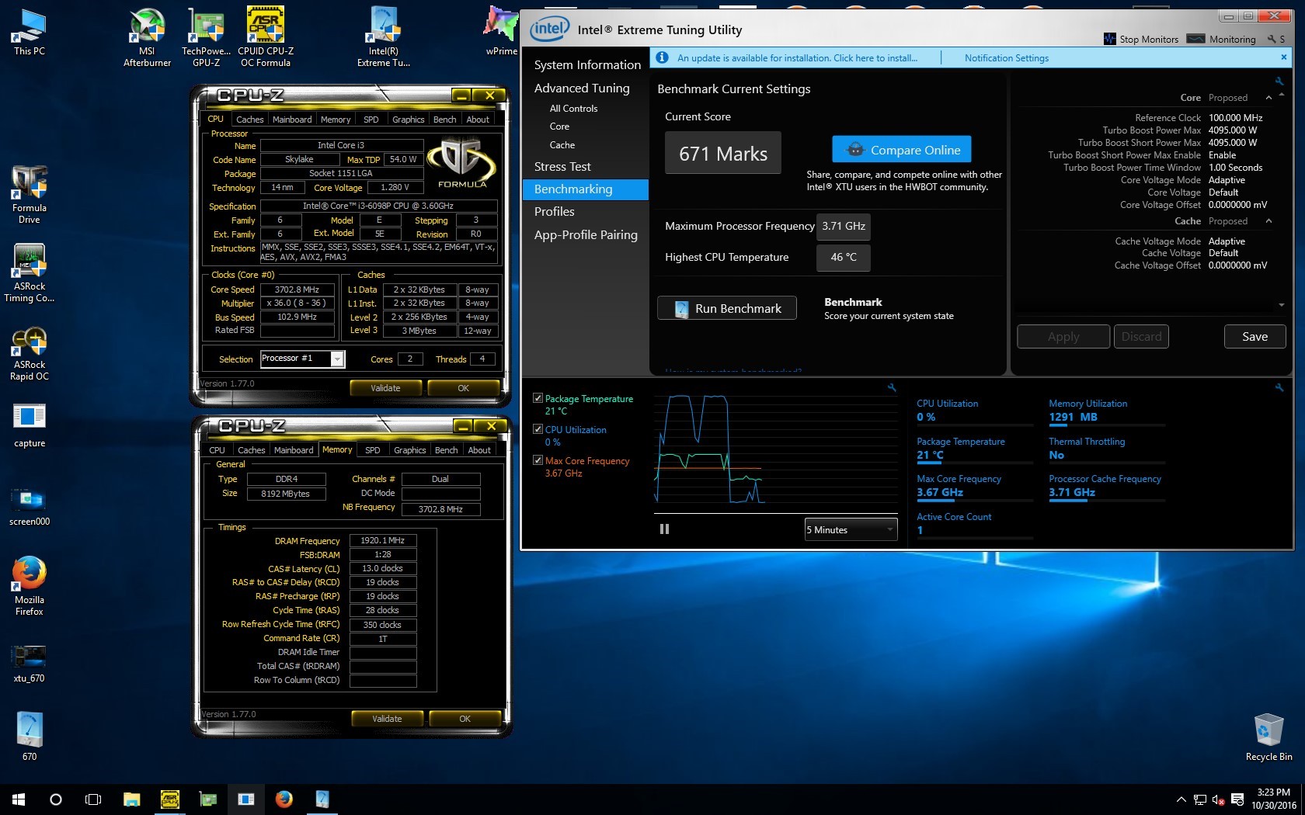This screenshot has height=815, width=1305.
Task: Open Formula Drive desktop icon
Action: (29, 195)
